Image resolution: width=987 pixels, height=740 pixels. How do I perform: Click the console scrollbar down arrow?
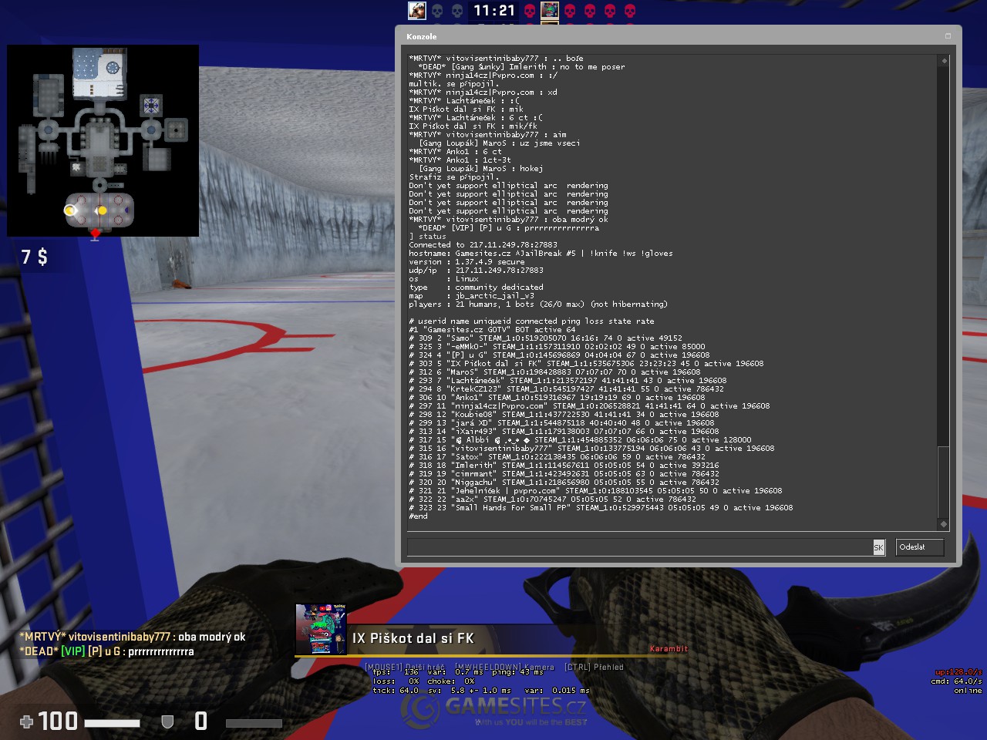[x=943, y=524]
